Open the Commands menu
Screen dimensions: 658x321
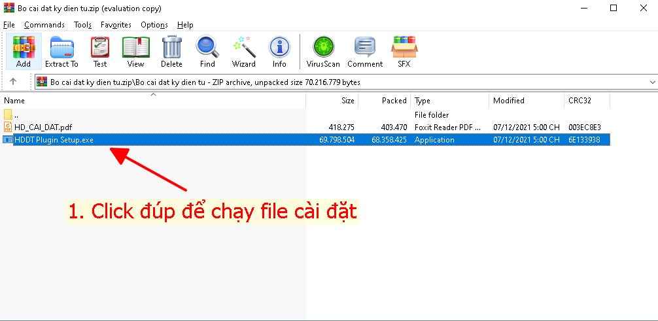point(44,25)
